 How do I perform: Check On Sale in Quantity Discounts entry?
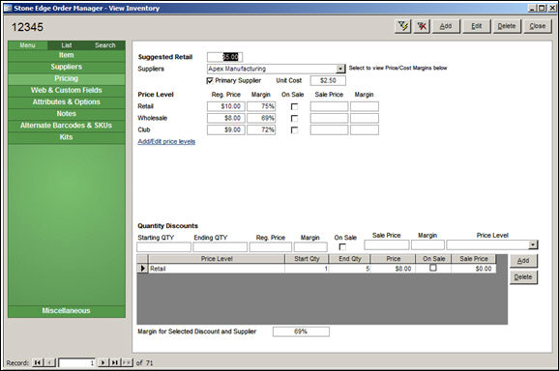tap(342, 246)
